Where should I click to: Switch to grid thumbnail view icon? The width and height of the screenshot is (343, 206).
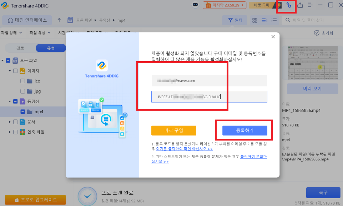point(254,20)
